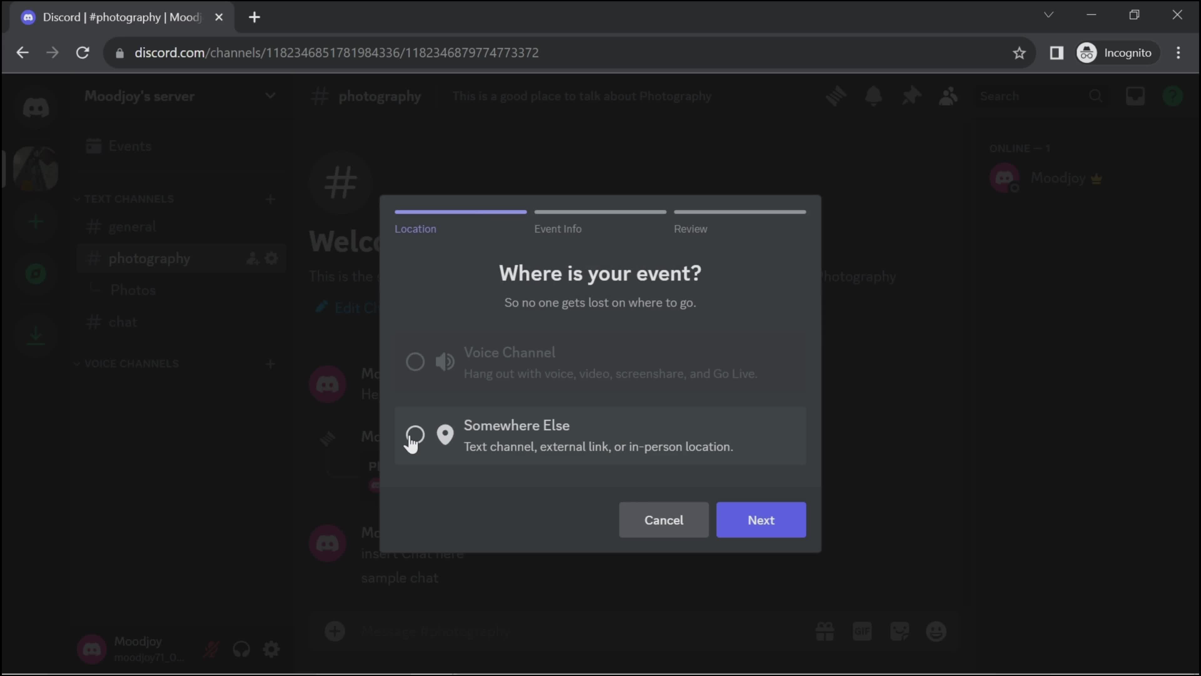Viewport: 1201px width, 676px height.
Task: Open the GIF picker
Action: point(862,632)
